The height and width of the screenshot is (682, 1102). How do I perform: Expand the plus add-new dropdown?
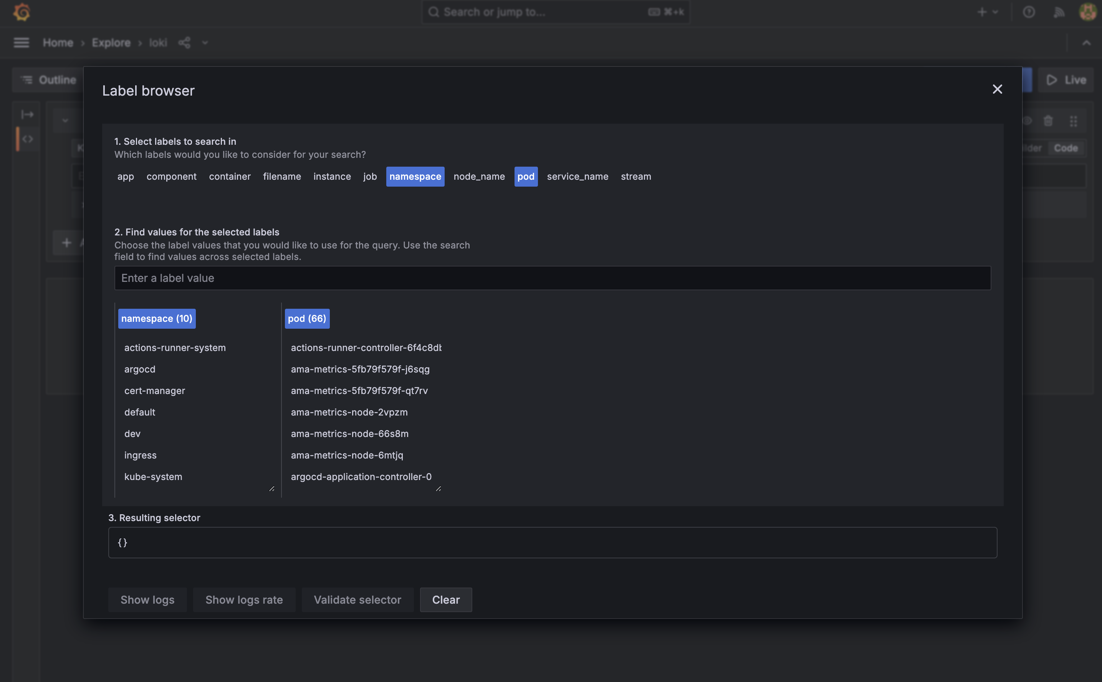click(987, 12)
